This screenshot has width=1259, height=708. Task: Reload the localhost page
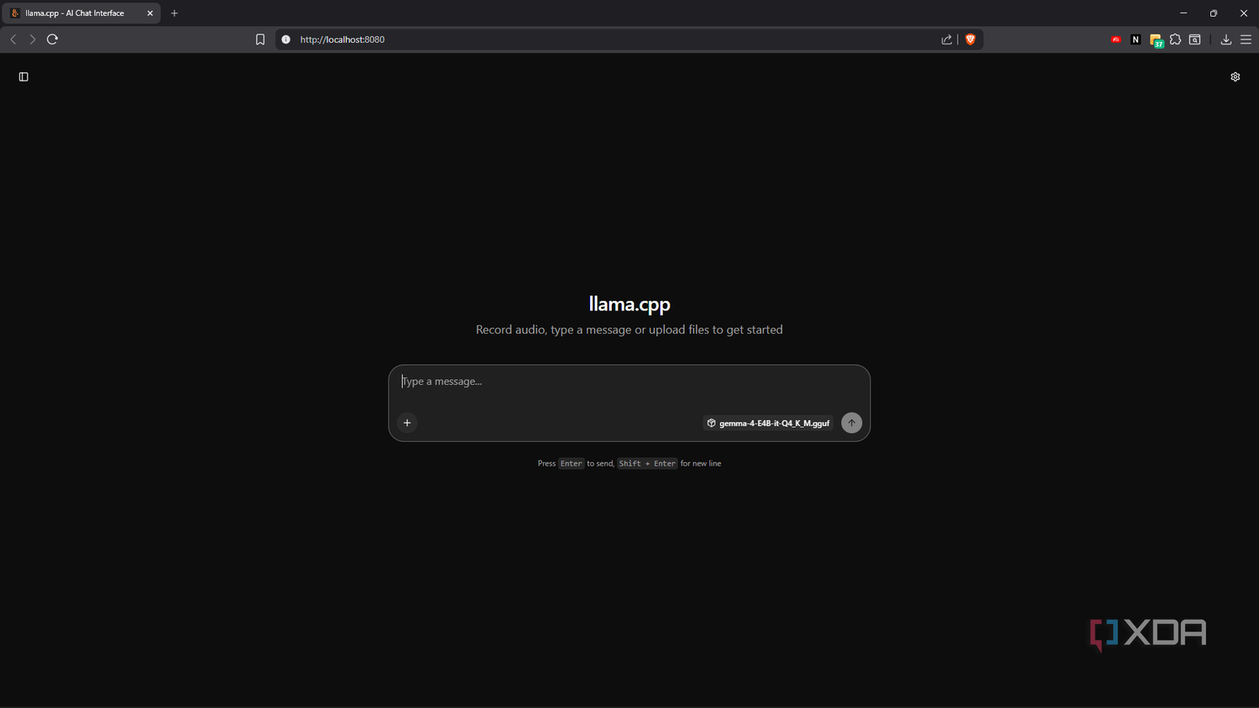tap(52, 39)
